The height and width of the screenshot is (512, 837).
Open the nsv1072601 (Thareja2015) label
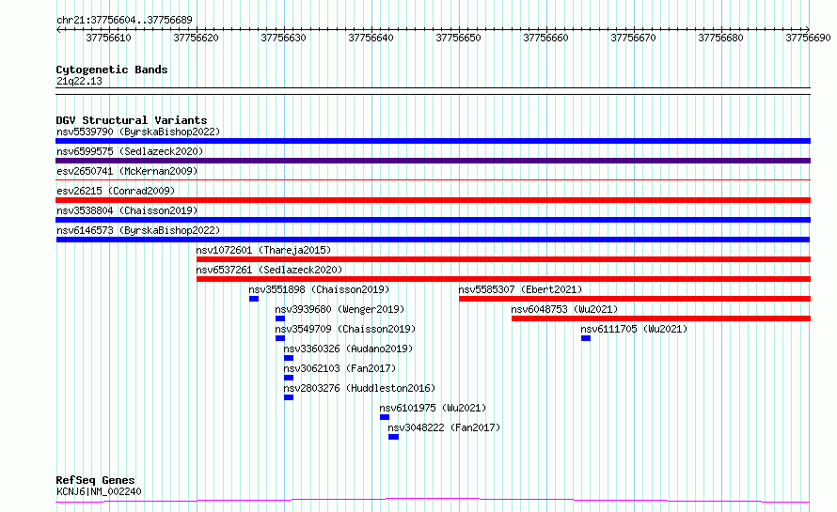(x=263, y=250)
